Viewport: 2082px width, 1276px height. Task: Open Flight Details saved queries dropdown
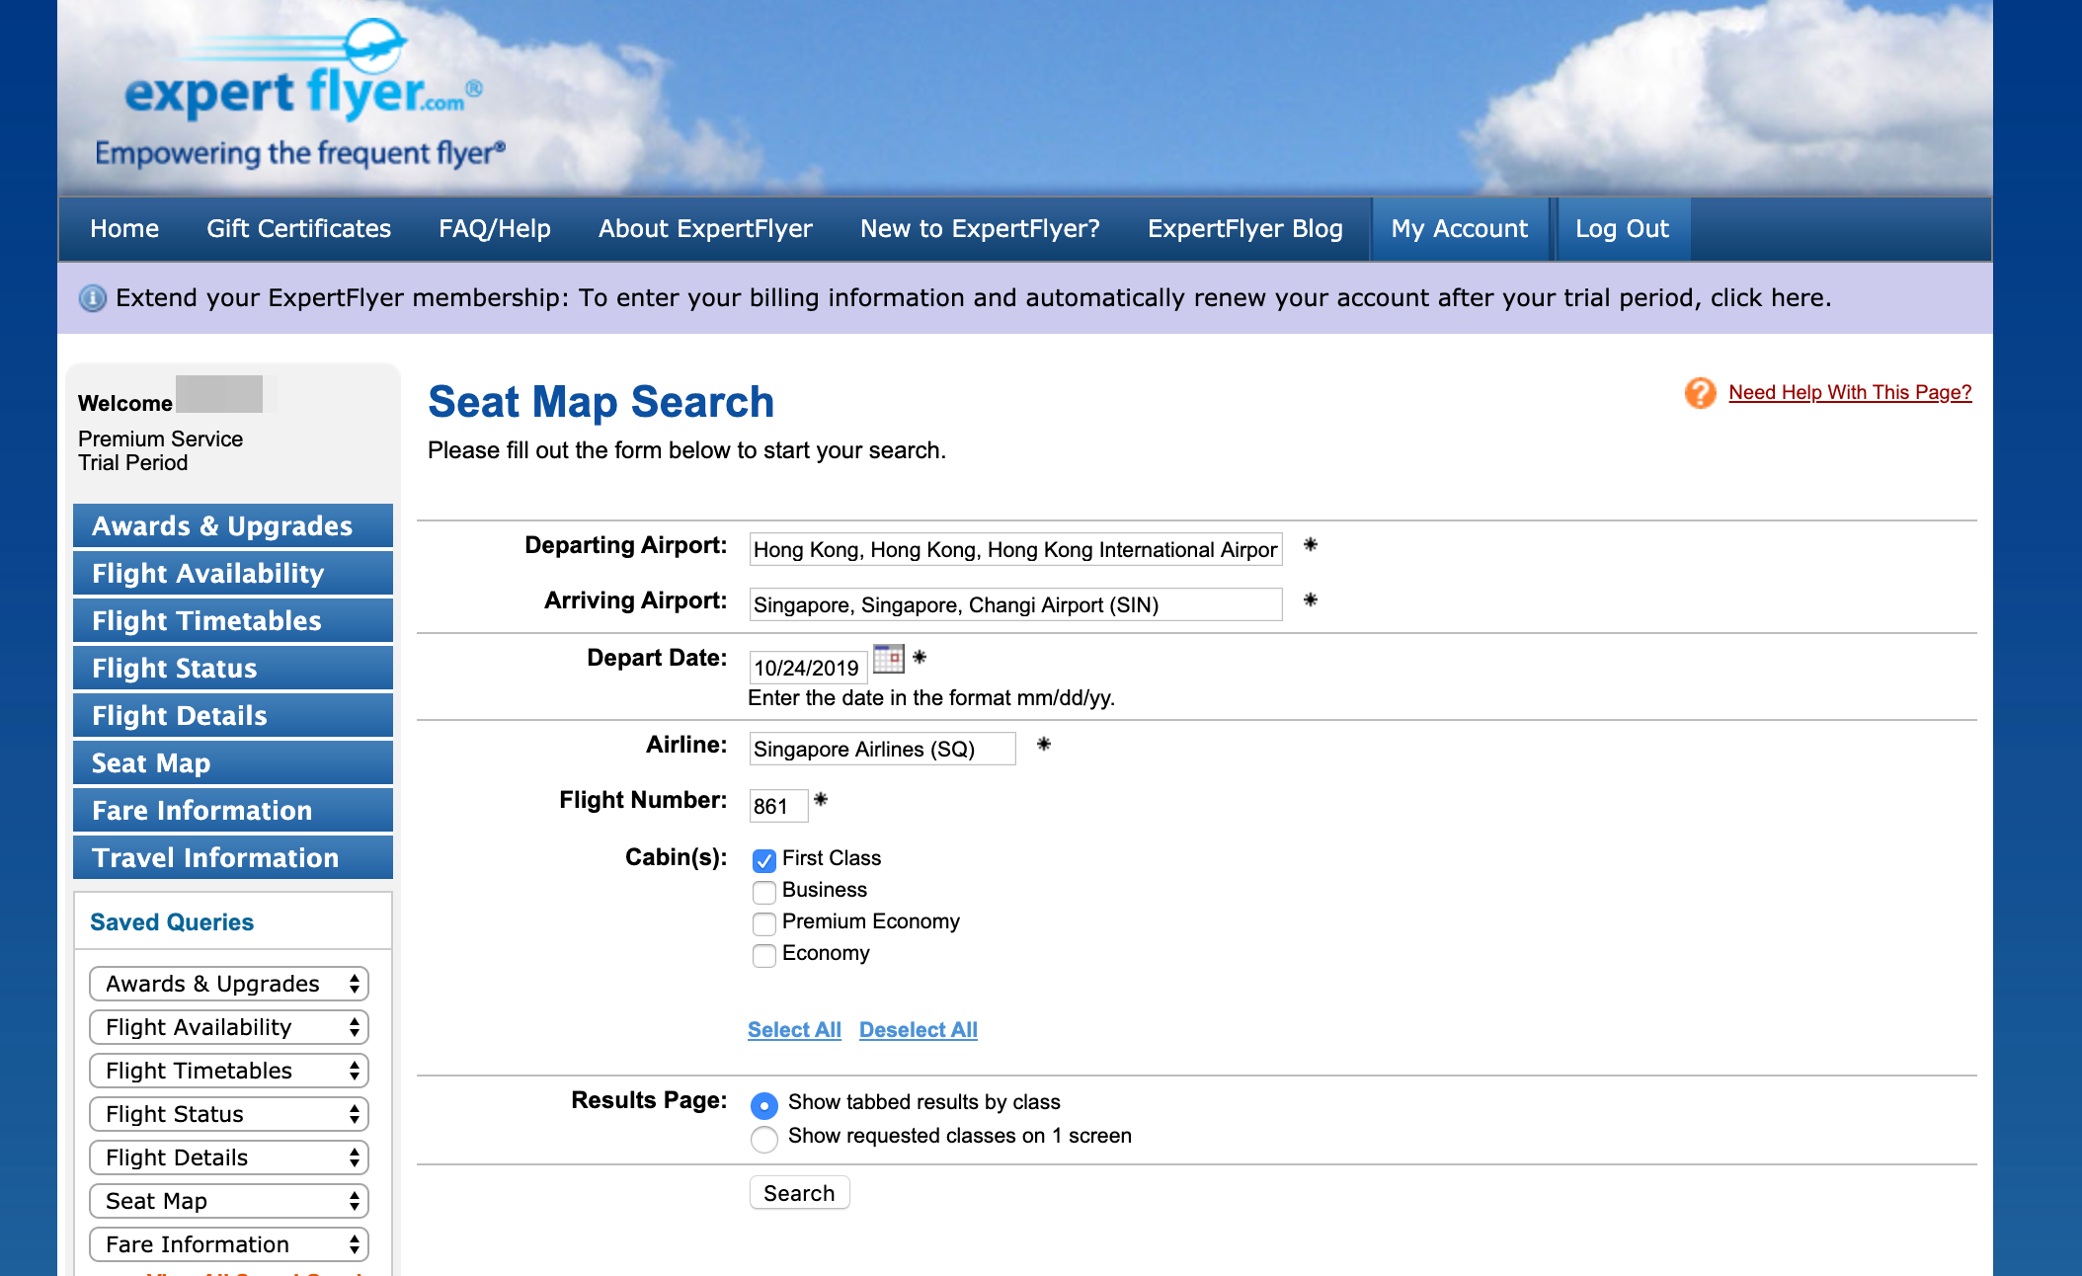point(229,1157)
